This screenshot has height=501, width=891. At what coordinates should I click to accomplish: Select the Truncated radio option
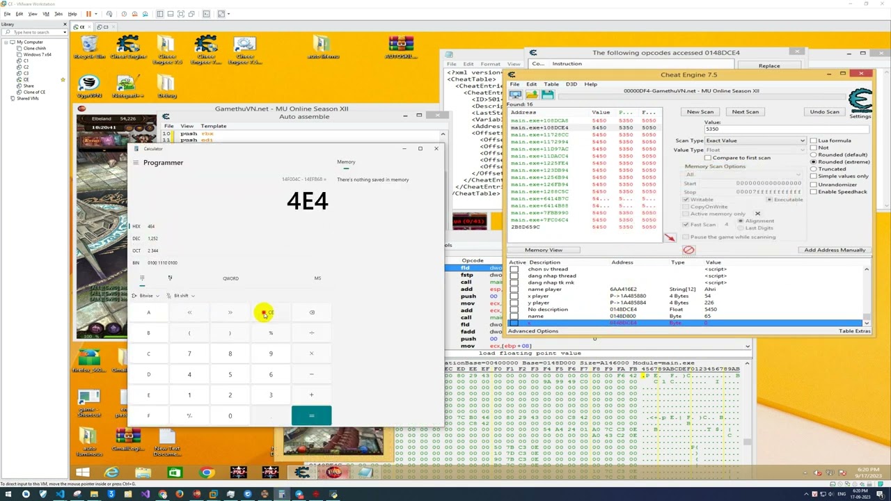tap(813, 169)
